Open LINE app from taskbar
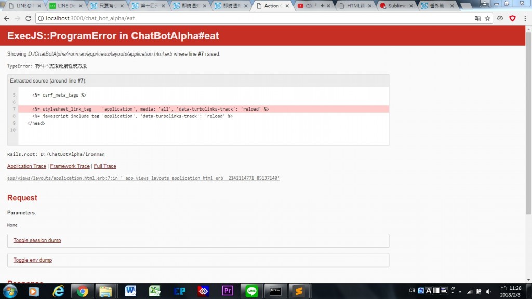Viewport: 532px width, 299px height. [252, 291]
